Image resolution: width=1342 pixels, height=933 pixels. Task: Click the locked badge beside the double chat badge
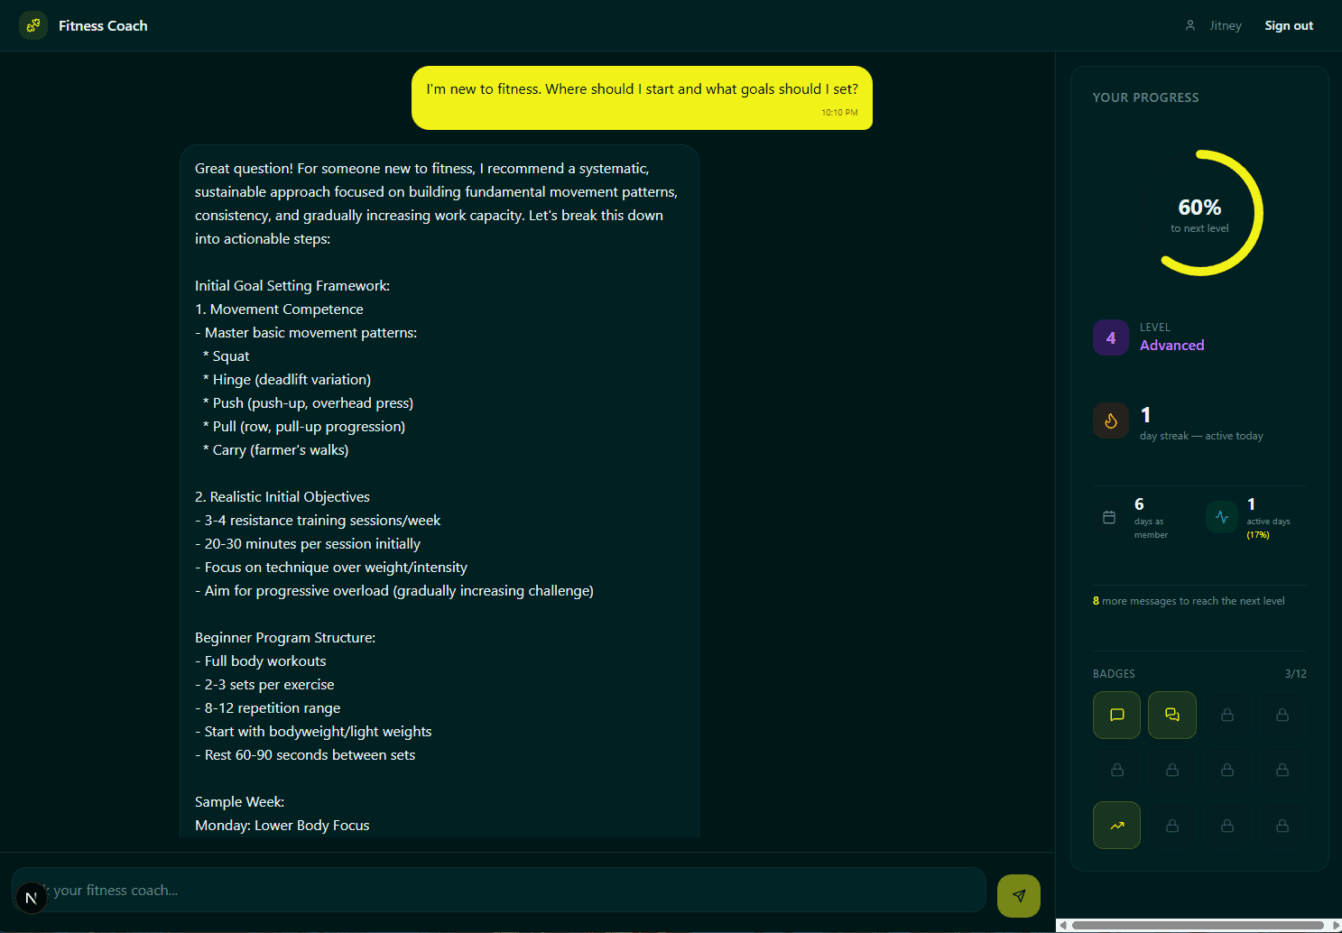pyautogui.click(x=1226, y=715)
